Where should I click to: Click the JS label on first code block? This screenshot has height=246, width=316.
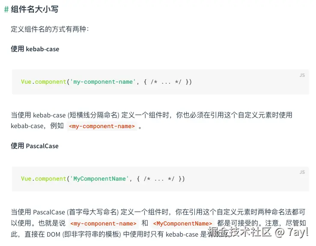[302, 75]
